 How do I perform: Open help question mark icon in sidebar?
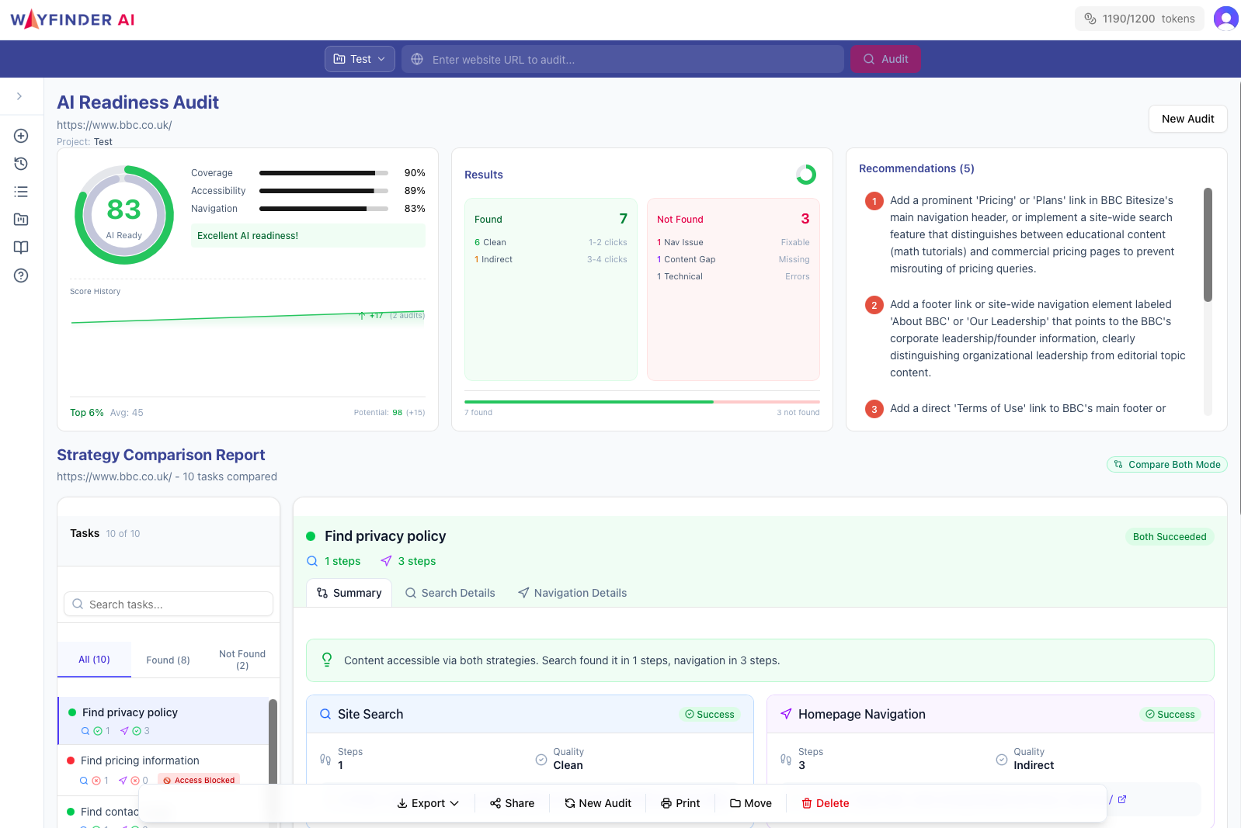tap(21, 275)
